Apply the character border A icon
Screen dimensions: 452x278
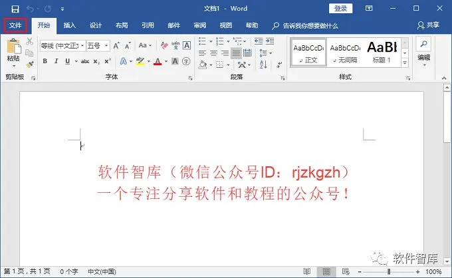tap(187, 45)
